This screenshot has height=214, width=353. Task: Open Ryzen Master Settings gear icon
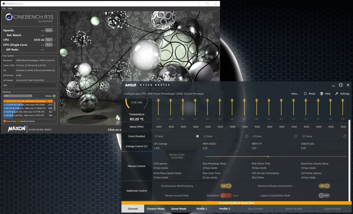click(x=337, y=93)
